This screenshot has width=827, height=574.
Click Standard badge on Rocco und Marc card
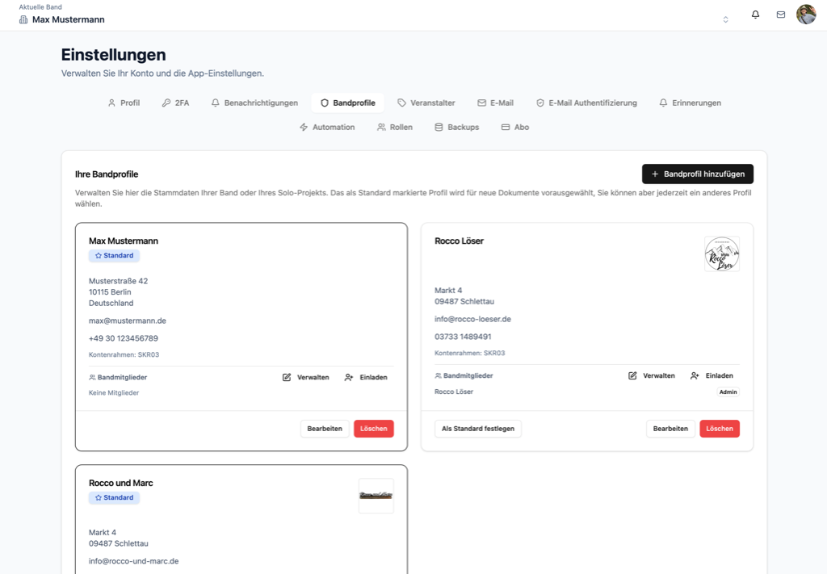(114, 497)
